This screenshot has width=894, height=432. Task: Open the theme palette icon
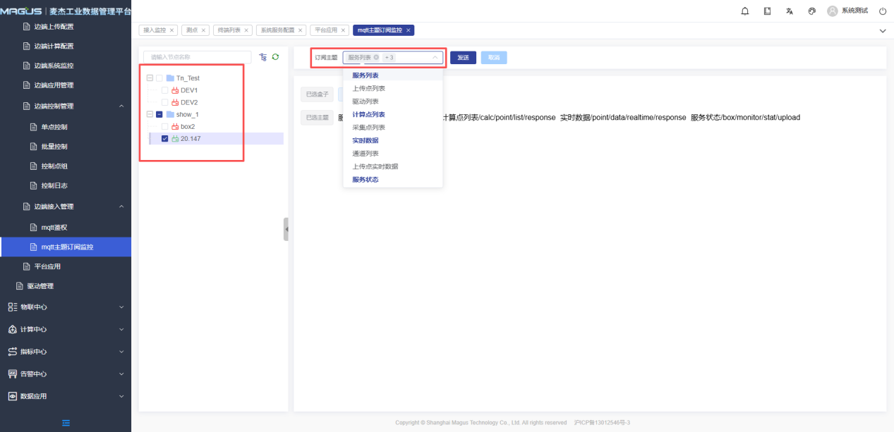pos(811,11)
